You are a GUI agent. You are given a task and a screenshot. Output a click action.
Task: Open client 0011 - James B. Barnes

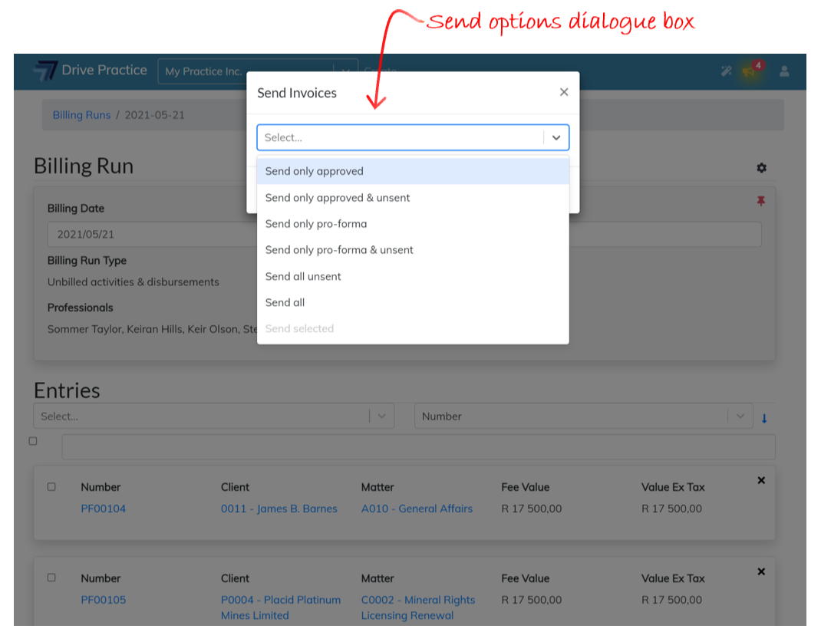point(279,509)
